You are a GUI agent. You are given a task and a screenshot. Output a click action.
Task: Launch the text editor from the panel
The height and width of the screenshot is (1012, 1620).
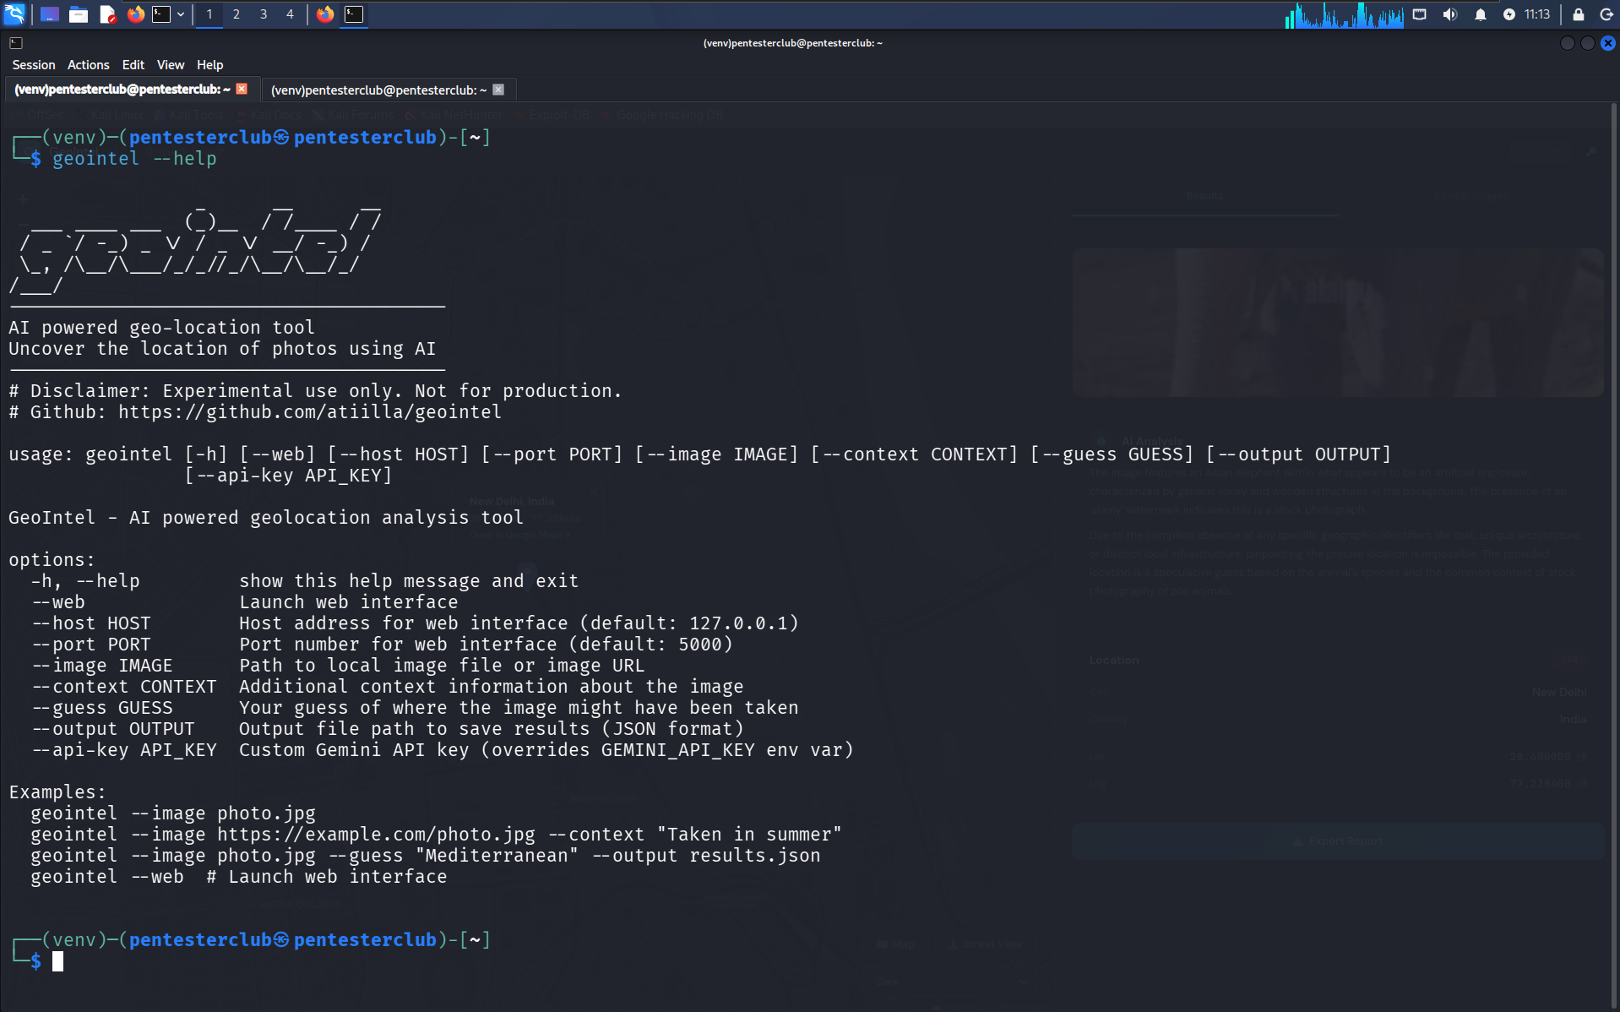coord(107,14)
